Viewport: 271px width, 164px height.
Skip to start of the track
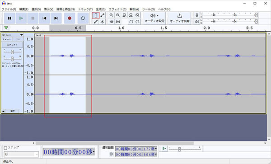[44, 18]
